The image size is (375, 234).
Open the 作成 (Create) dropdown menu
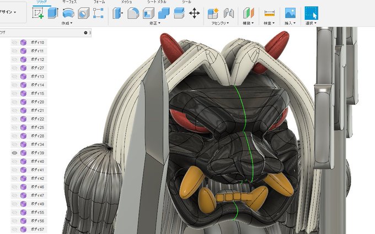[x=67, y=23]
